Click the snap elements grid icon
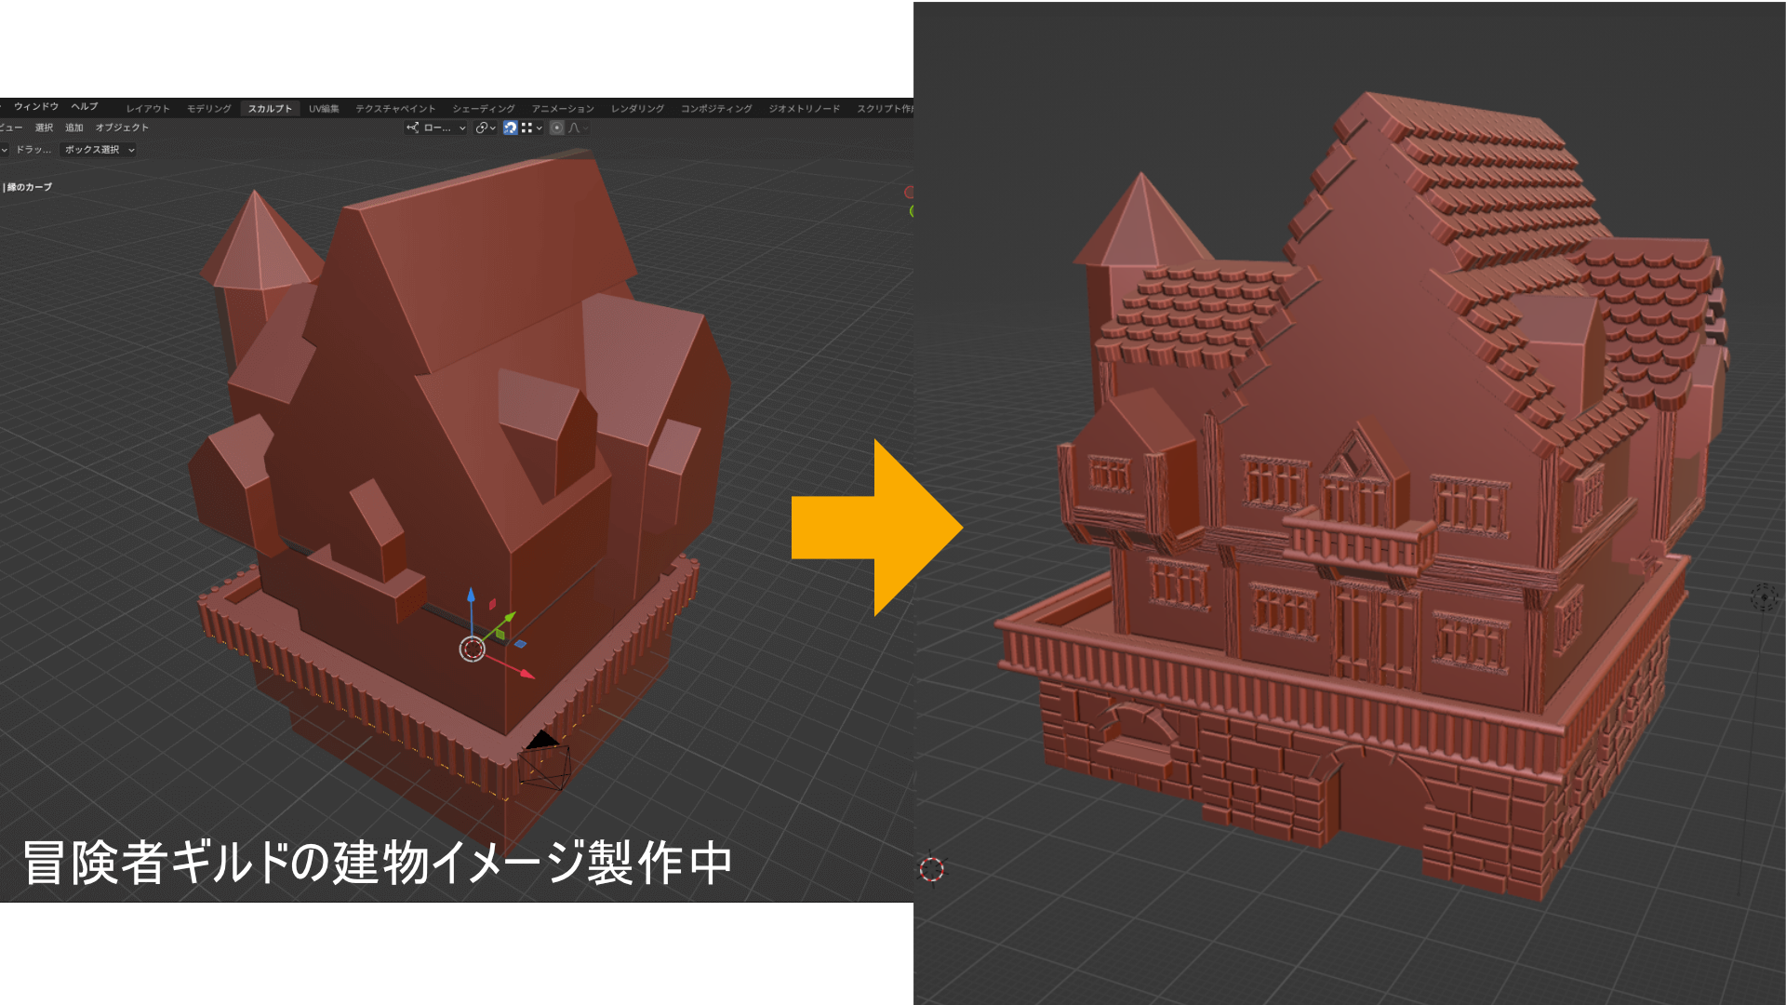The height and width of the screenshot is (1005, 1786). [526, 128]
